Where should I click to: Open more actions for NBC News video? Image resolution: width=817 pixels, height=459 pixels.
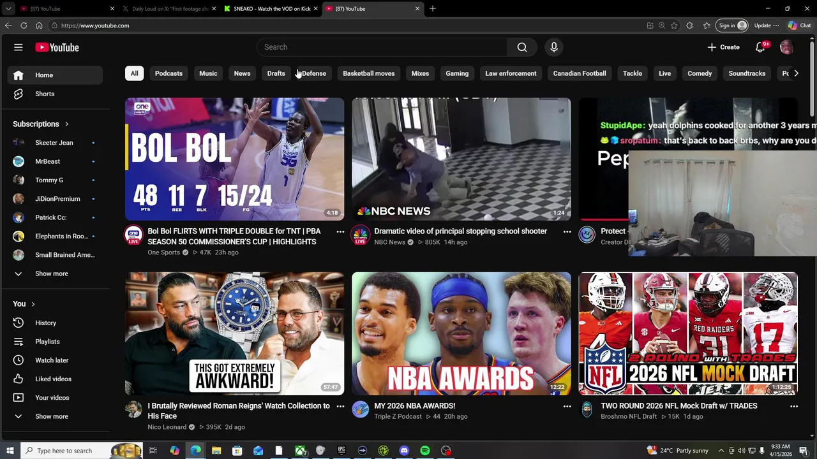(x=567, y=232)
